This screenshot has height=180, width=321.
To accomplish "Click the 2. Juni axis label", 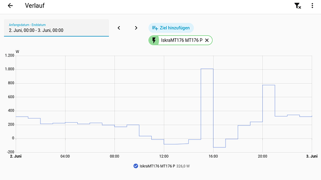I will 16,156.
